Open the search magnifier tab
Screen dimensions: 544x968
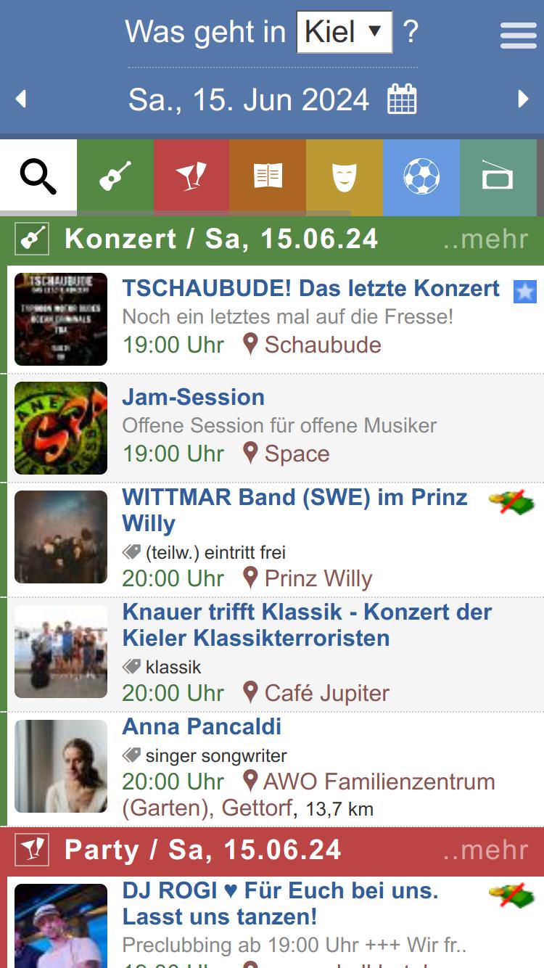click(x=38, y=177)
